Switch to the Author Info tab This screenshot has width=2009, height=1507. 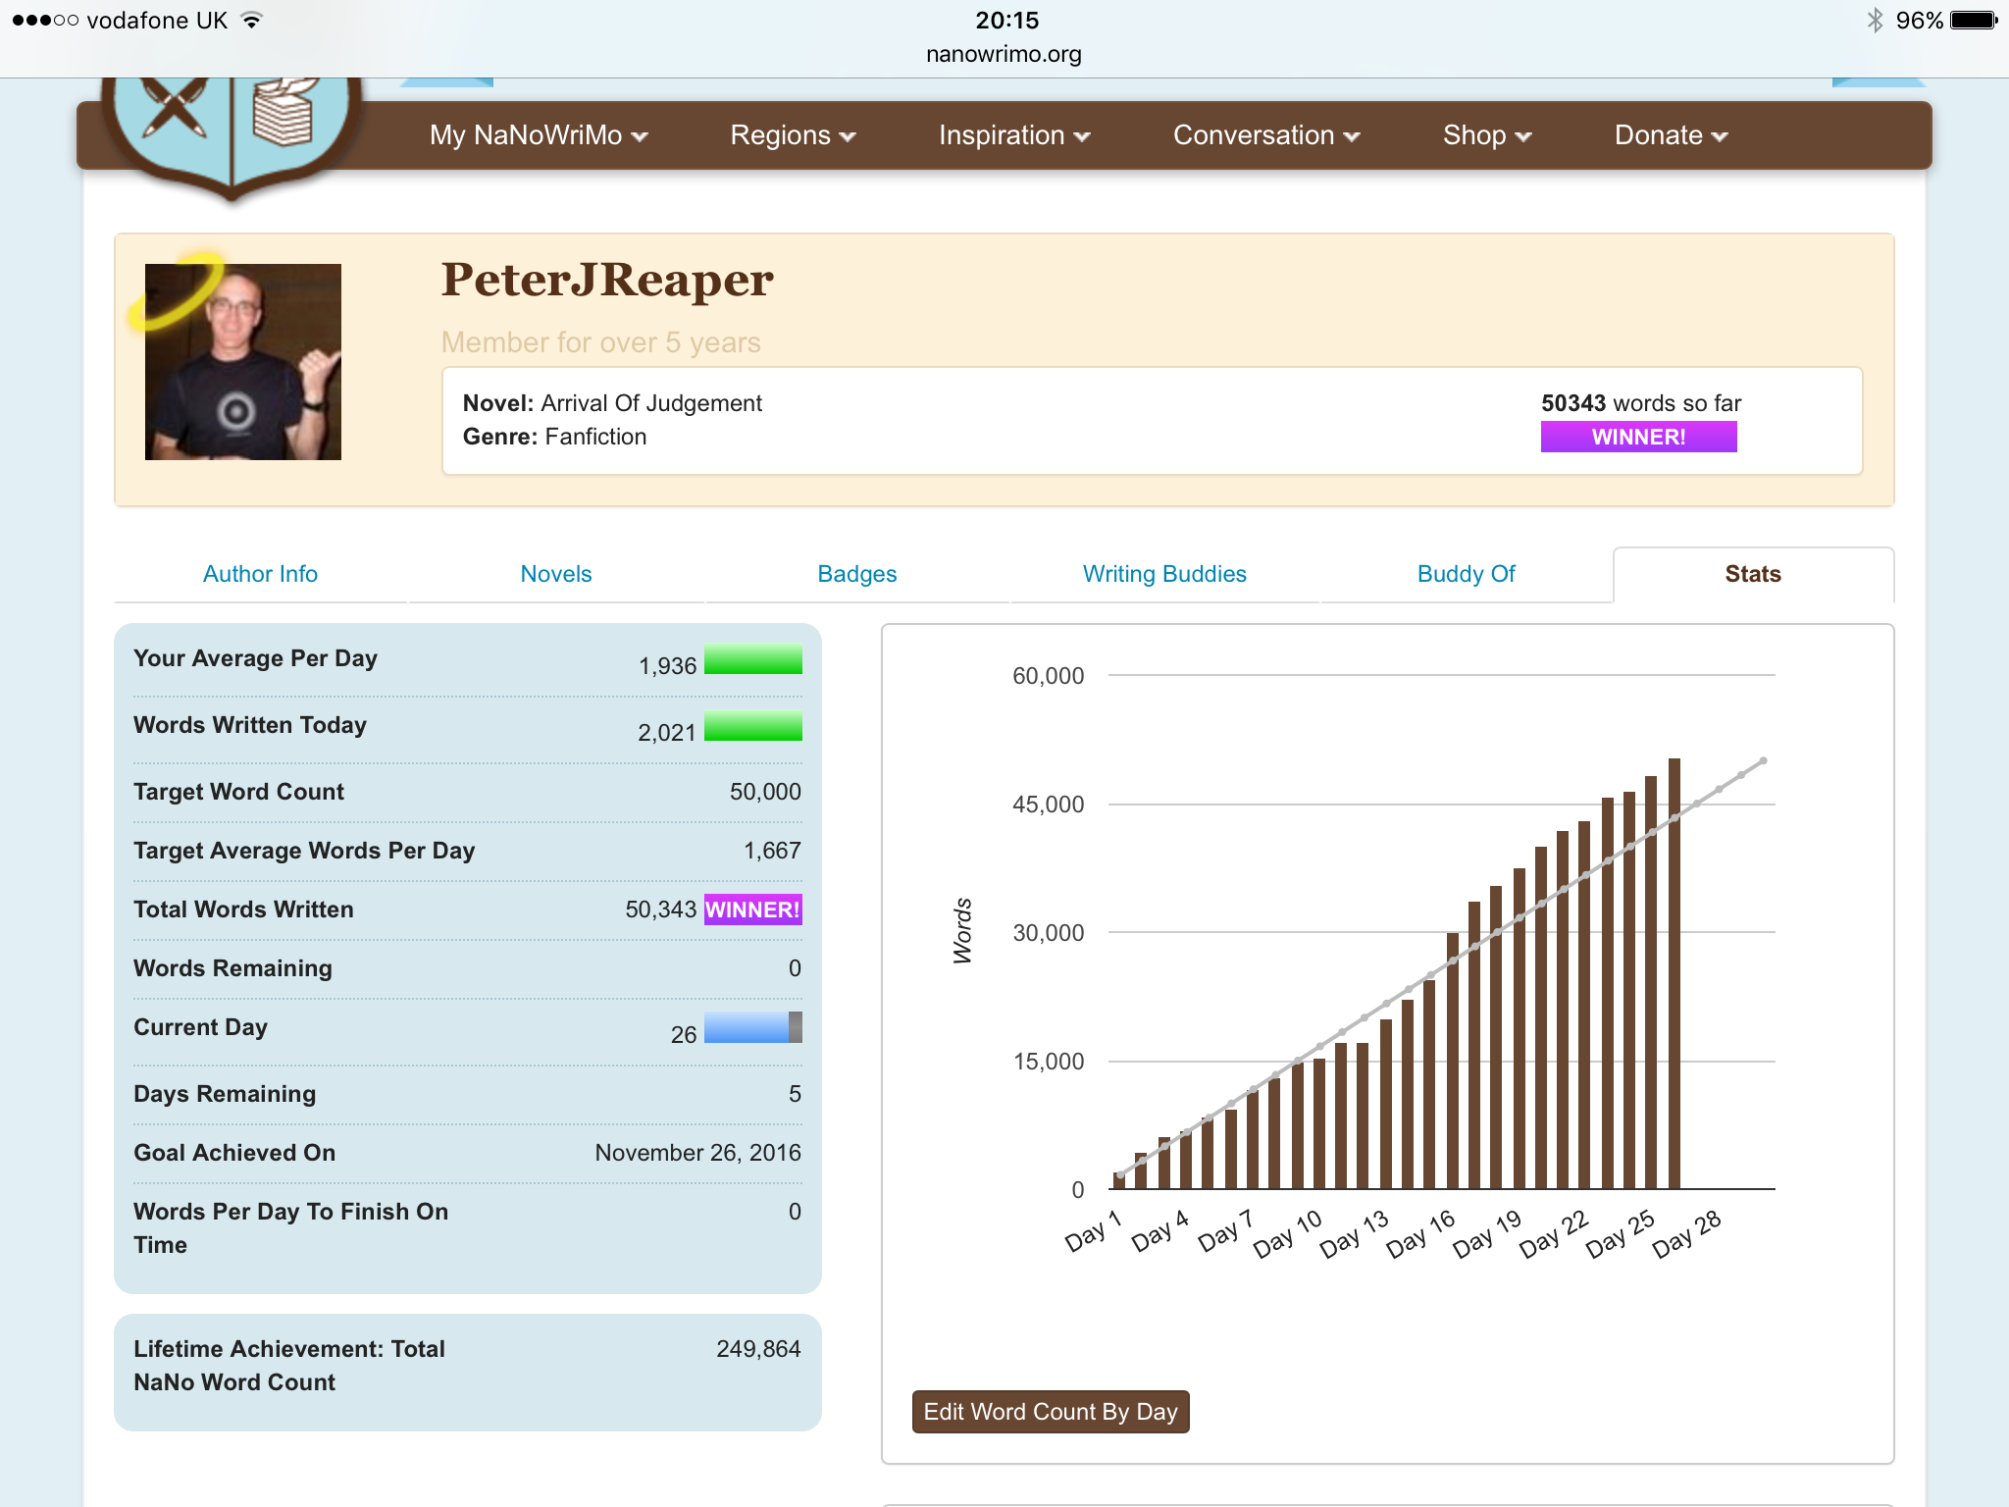tap(260, 574)
